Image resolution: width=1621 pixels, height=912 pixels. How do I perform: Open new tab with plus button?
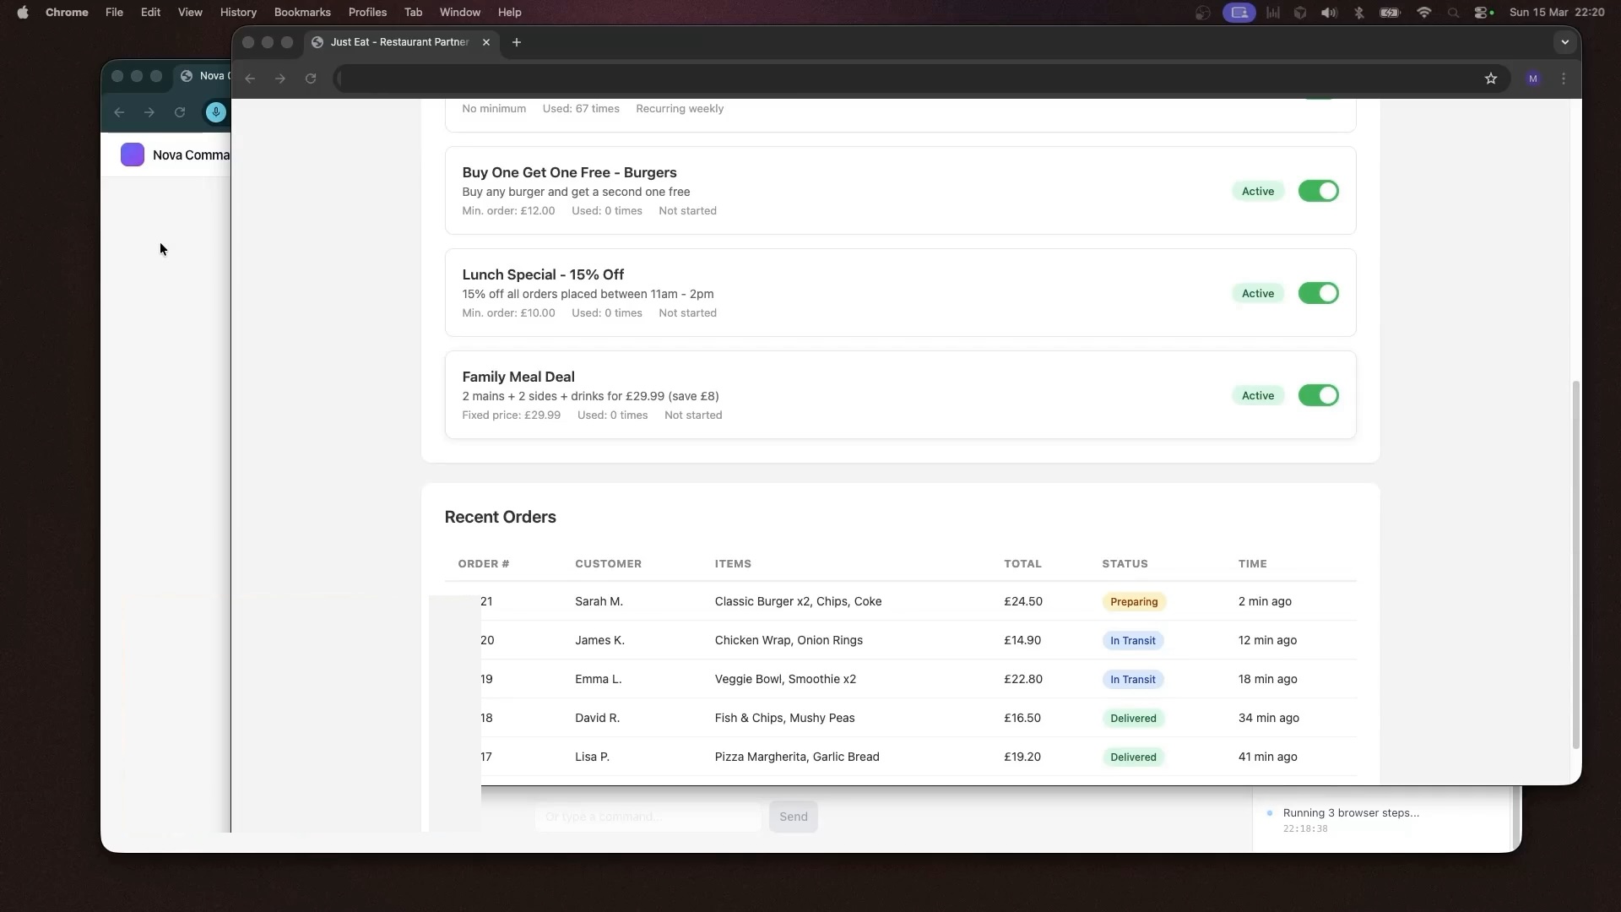point(517,42)
